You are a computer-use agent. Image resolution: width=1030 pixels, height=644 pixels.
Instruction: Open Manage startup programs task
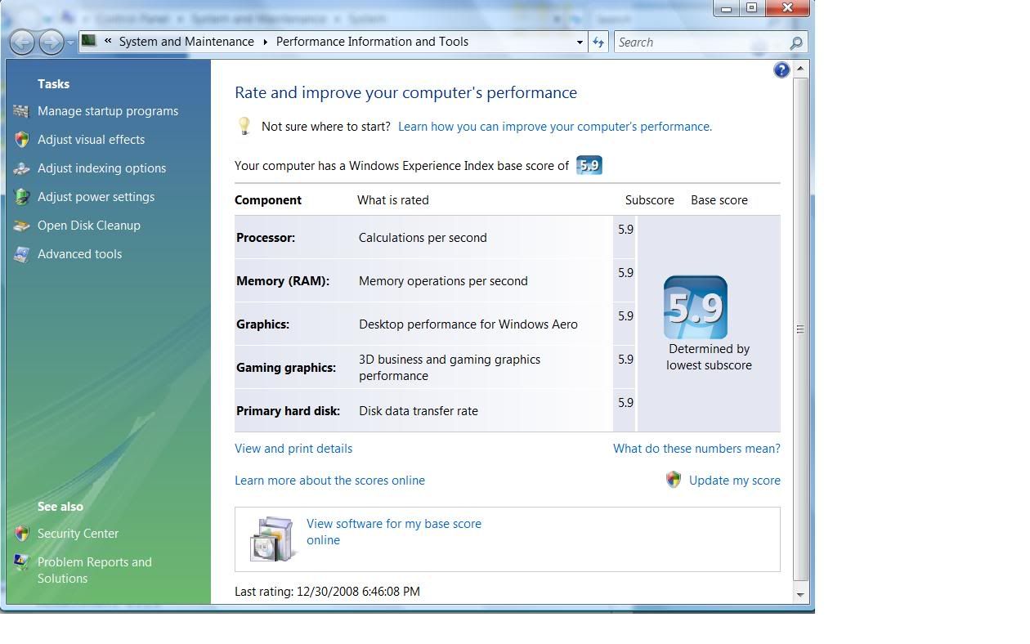108,111
